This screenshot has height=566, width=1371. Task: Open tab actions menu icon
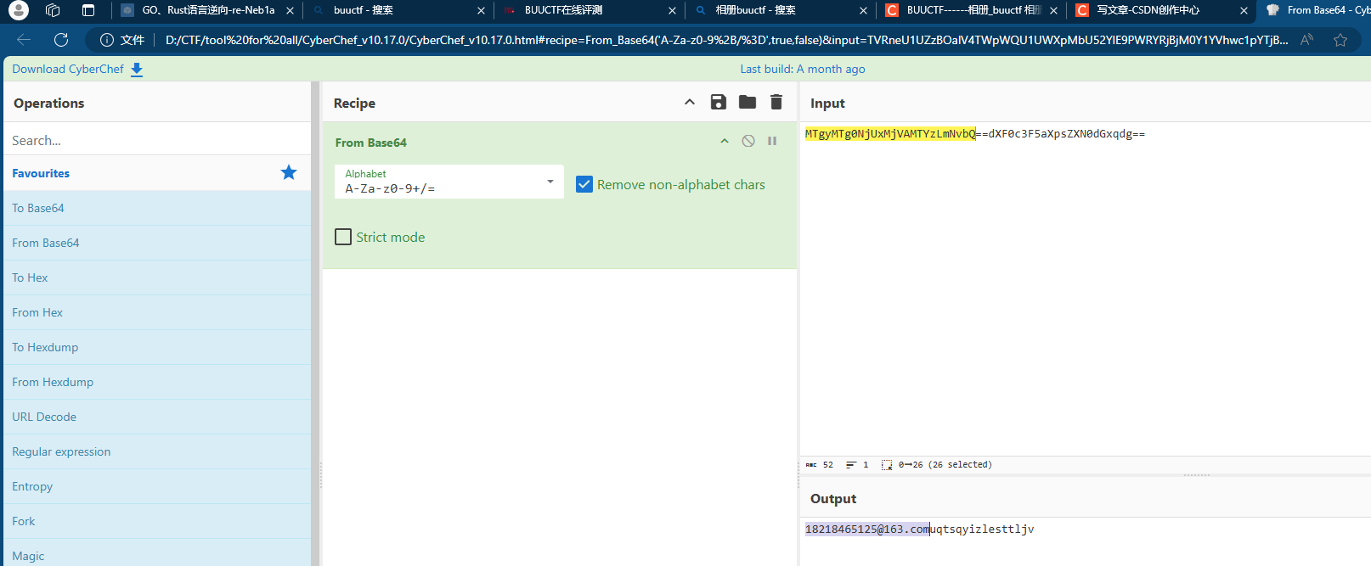[88, 10]
